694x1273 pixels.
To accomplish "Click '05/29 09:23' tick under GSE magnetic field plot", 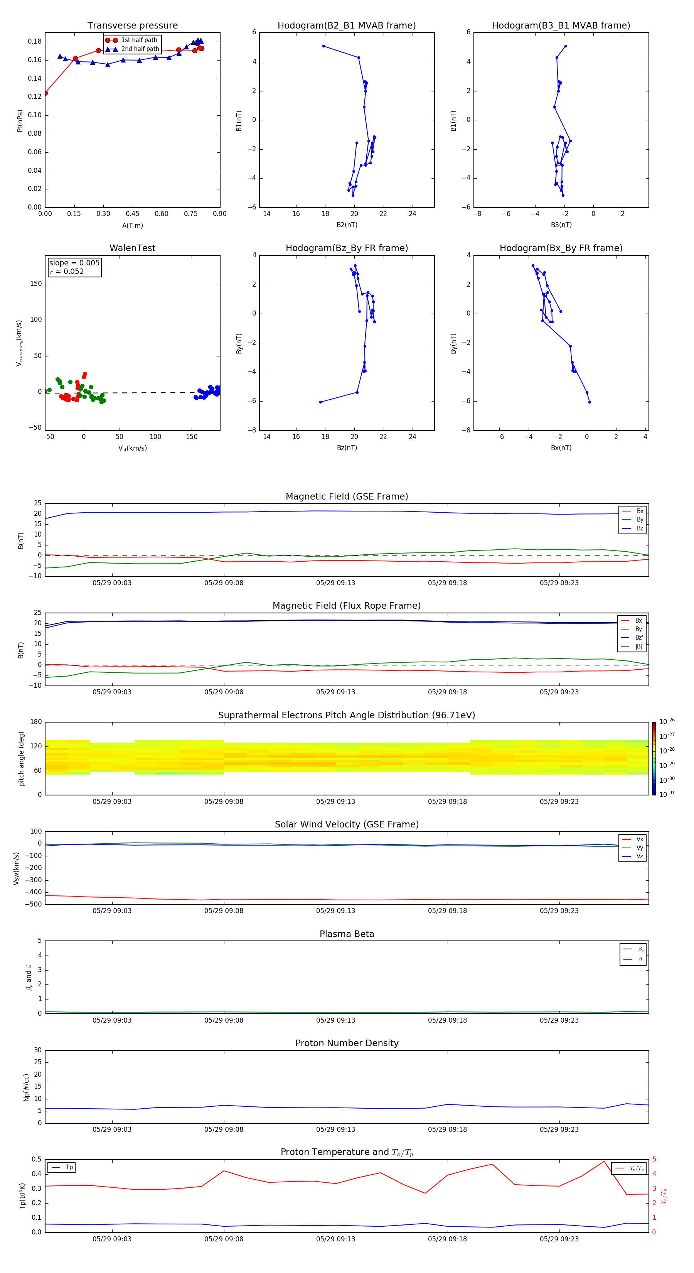I will pos(559,582).
